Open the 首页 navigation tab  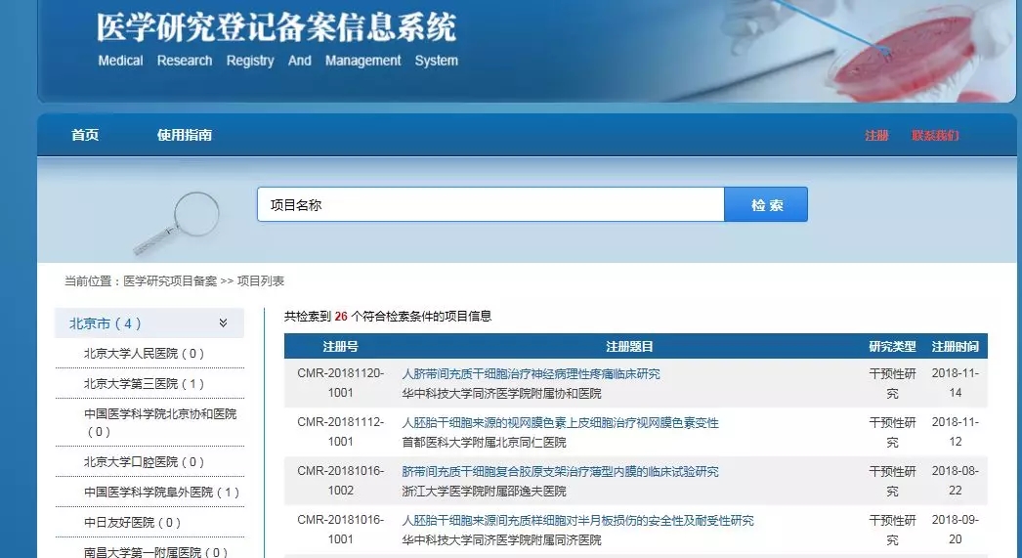85,135
